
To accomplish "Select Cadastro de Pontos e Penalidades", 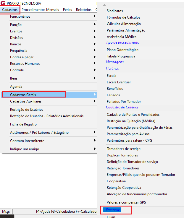I will click(133, 114).
